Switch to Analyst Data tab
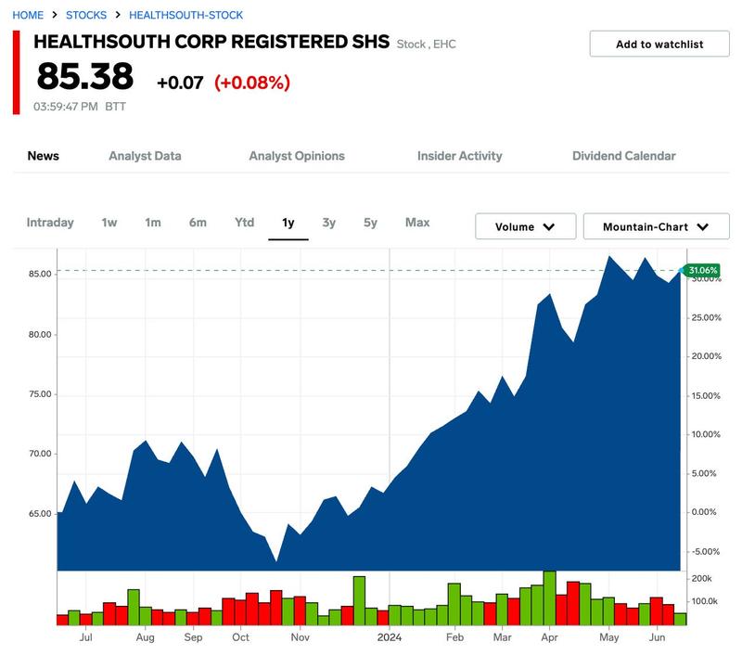The image size is (742, 655). click(145, 156)
